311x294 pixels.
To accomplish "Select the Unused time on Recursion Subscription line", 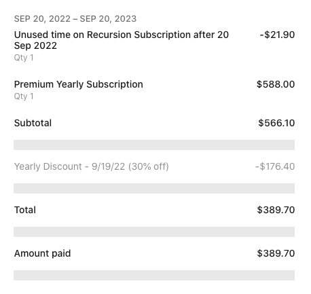I will point(122,40).
